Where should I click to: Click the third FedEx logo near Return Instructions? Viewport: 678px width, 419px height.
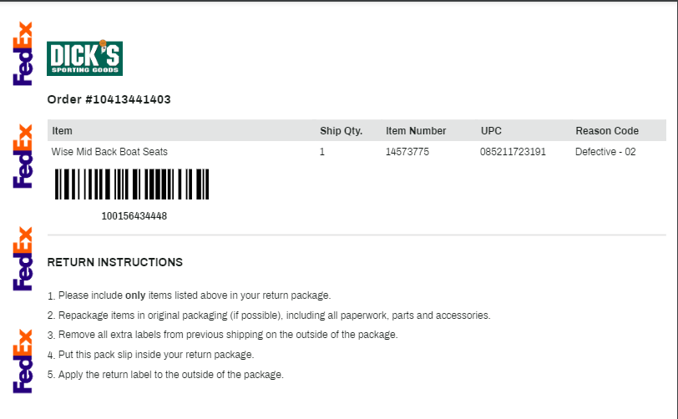pyautogui.click(x=23, y=259)
